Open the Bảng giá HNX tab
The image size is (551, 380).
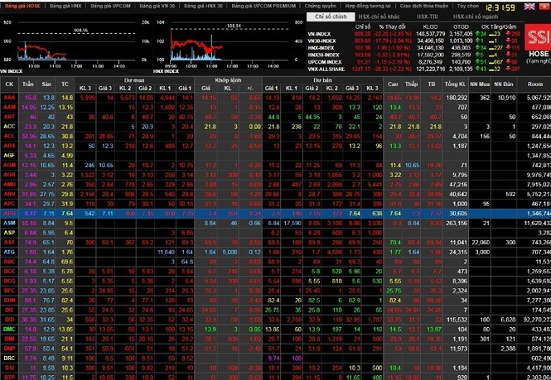(65, 7)
